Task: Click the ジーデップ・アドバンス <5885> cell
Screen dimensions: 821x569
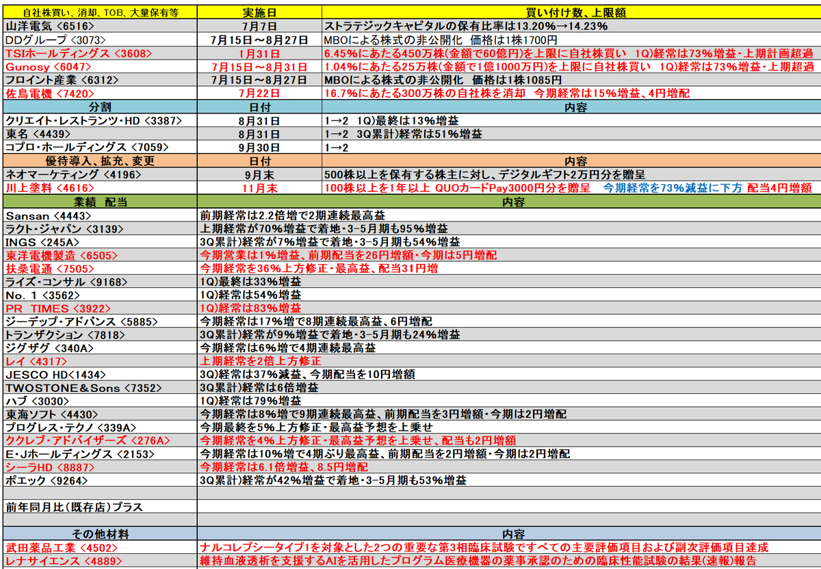Action: (101, 321)
